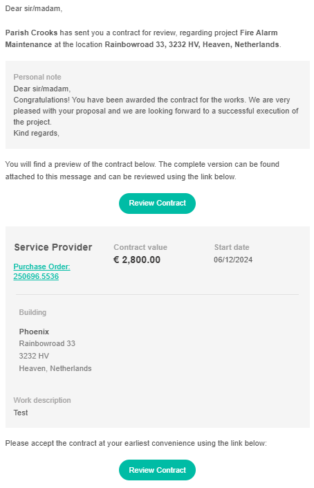Click the Review Contract button under the acceptance request
The image size is (314, 488).
(157, 470)
